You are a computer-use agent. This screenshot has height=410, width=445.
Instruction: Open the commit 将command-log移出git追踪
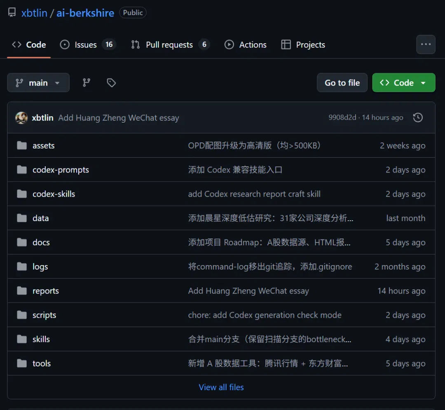pos(270,266)
